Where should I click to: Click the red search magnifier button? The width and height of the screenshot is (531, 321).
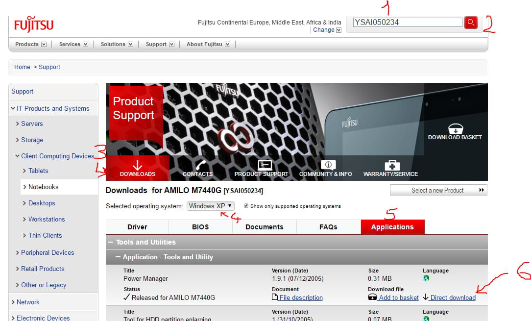click(471, 23)
